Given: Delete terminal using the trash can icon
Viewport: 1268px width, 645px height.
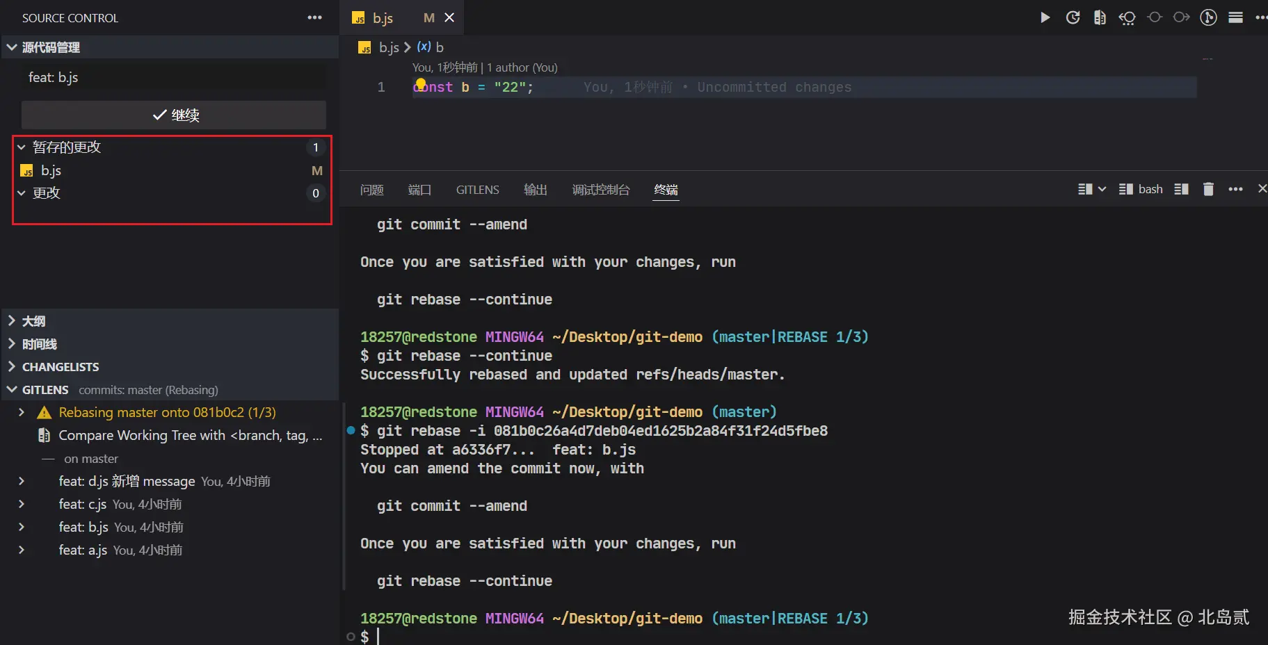Looking at the screenshot, I should tap(1208, 189).
